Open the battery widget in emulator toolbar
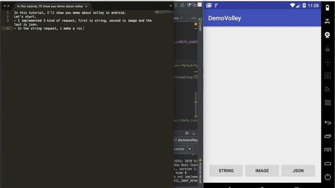Image resolution: width=335 pixels, height=188 pixels. (327, 8)
